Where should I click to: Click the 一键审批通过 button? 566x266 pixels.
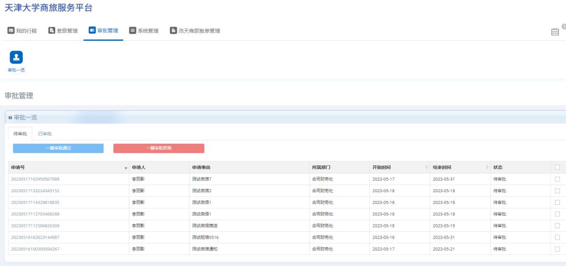pos(58,148)
